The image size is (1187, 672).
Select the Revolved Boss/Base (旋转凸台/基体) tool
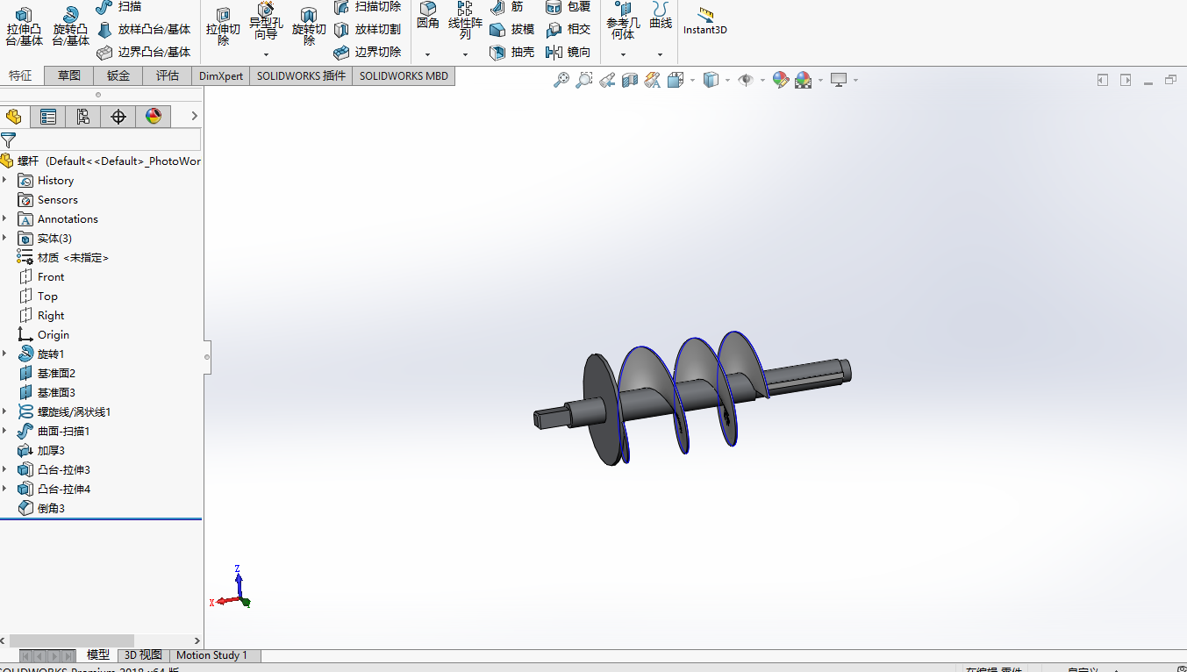pyautogui.click(x=70, y=25)
